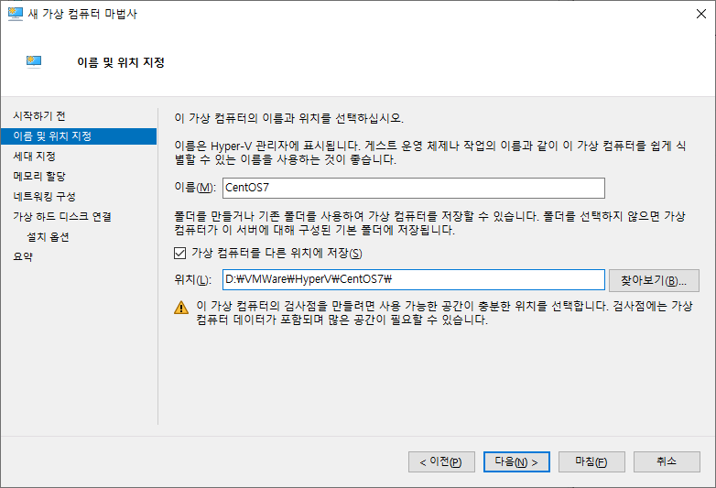Click the checkpoint warning message text
The height and width of the screenshot is (488, 716).
444,313
